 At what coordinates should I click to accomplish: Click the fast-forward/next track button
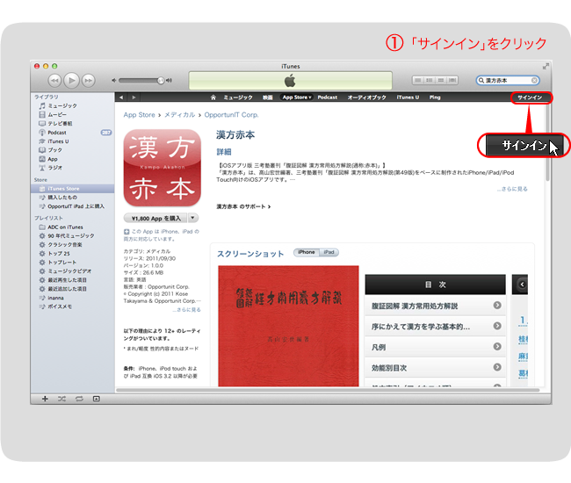click(89, 80)
